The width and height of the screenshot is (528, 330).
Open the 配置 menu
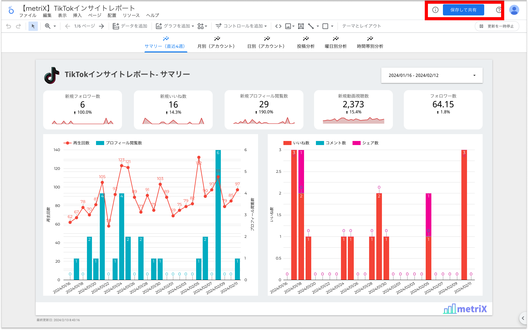112,15
